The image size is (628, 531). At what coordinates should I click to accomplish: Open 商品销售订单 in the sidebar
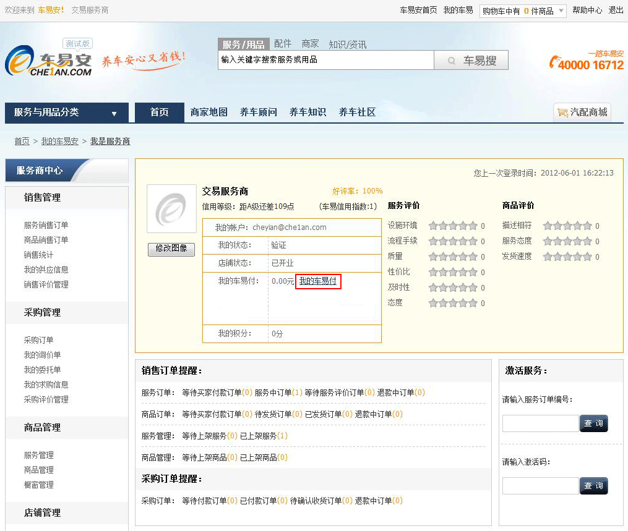coord(46,240)
